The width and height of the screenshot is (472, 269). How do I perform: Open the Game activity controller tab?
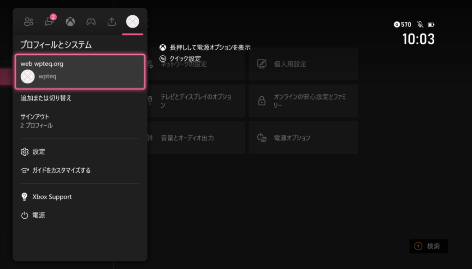91,22
